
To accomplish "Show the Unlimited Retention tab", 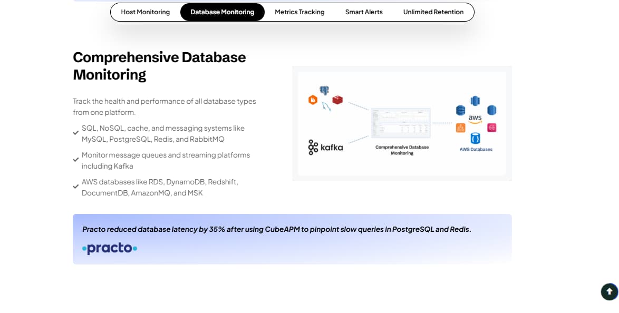I will tap(433, 12).
